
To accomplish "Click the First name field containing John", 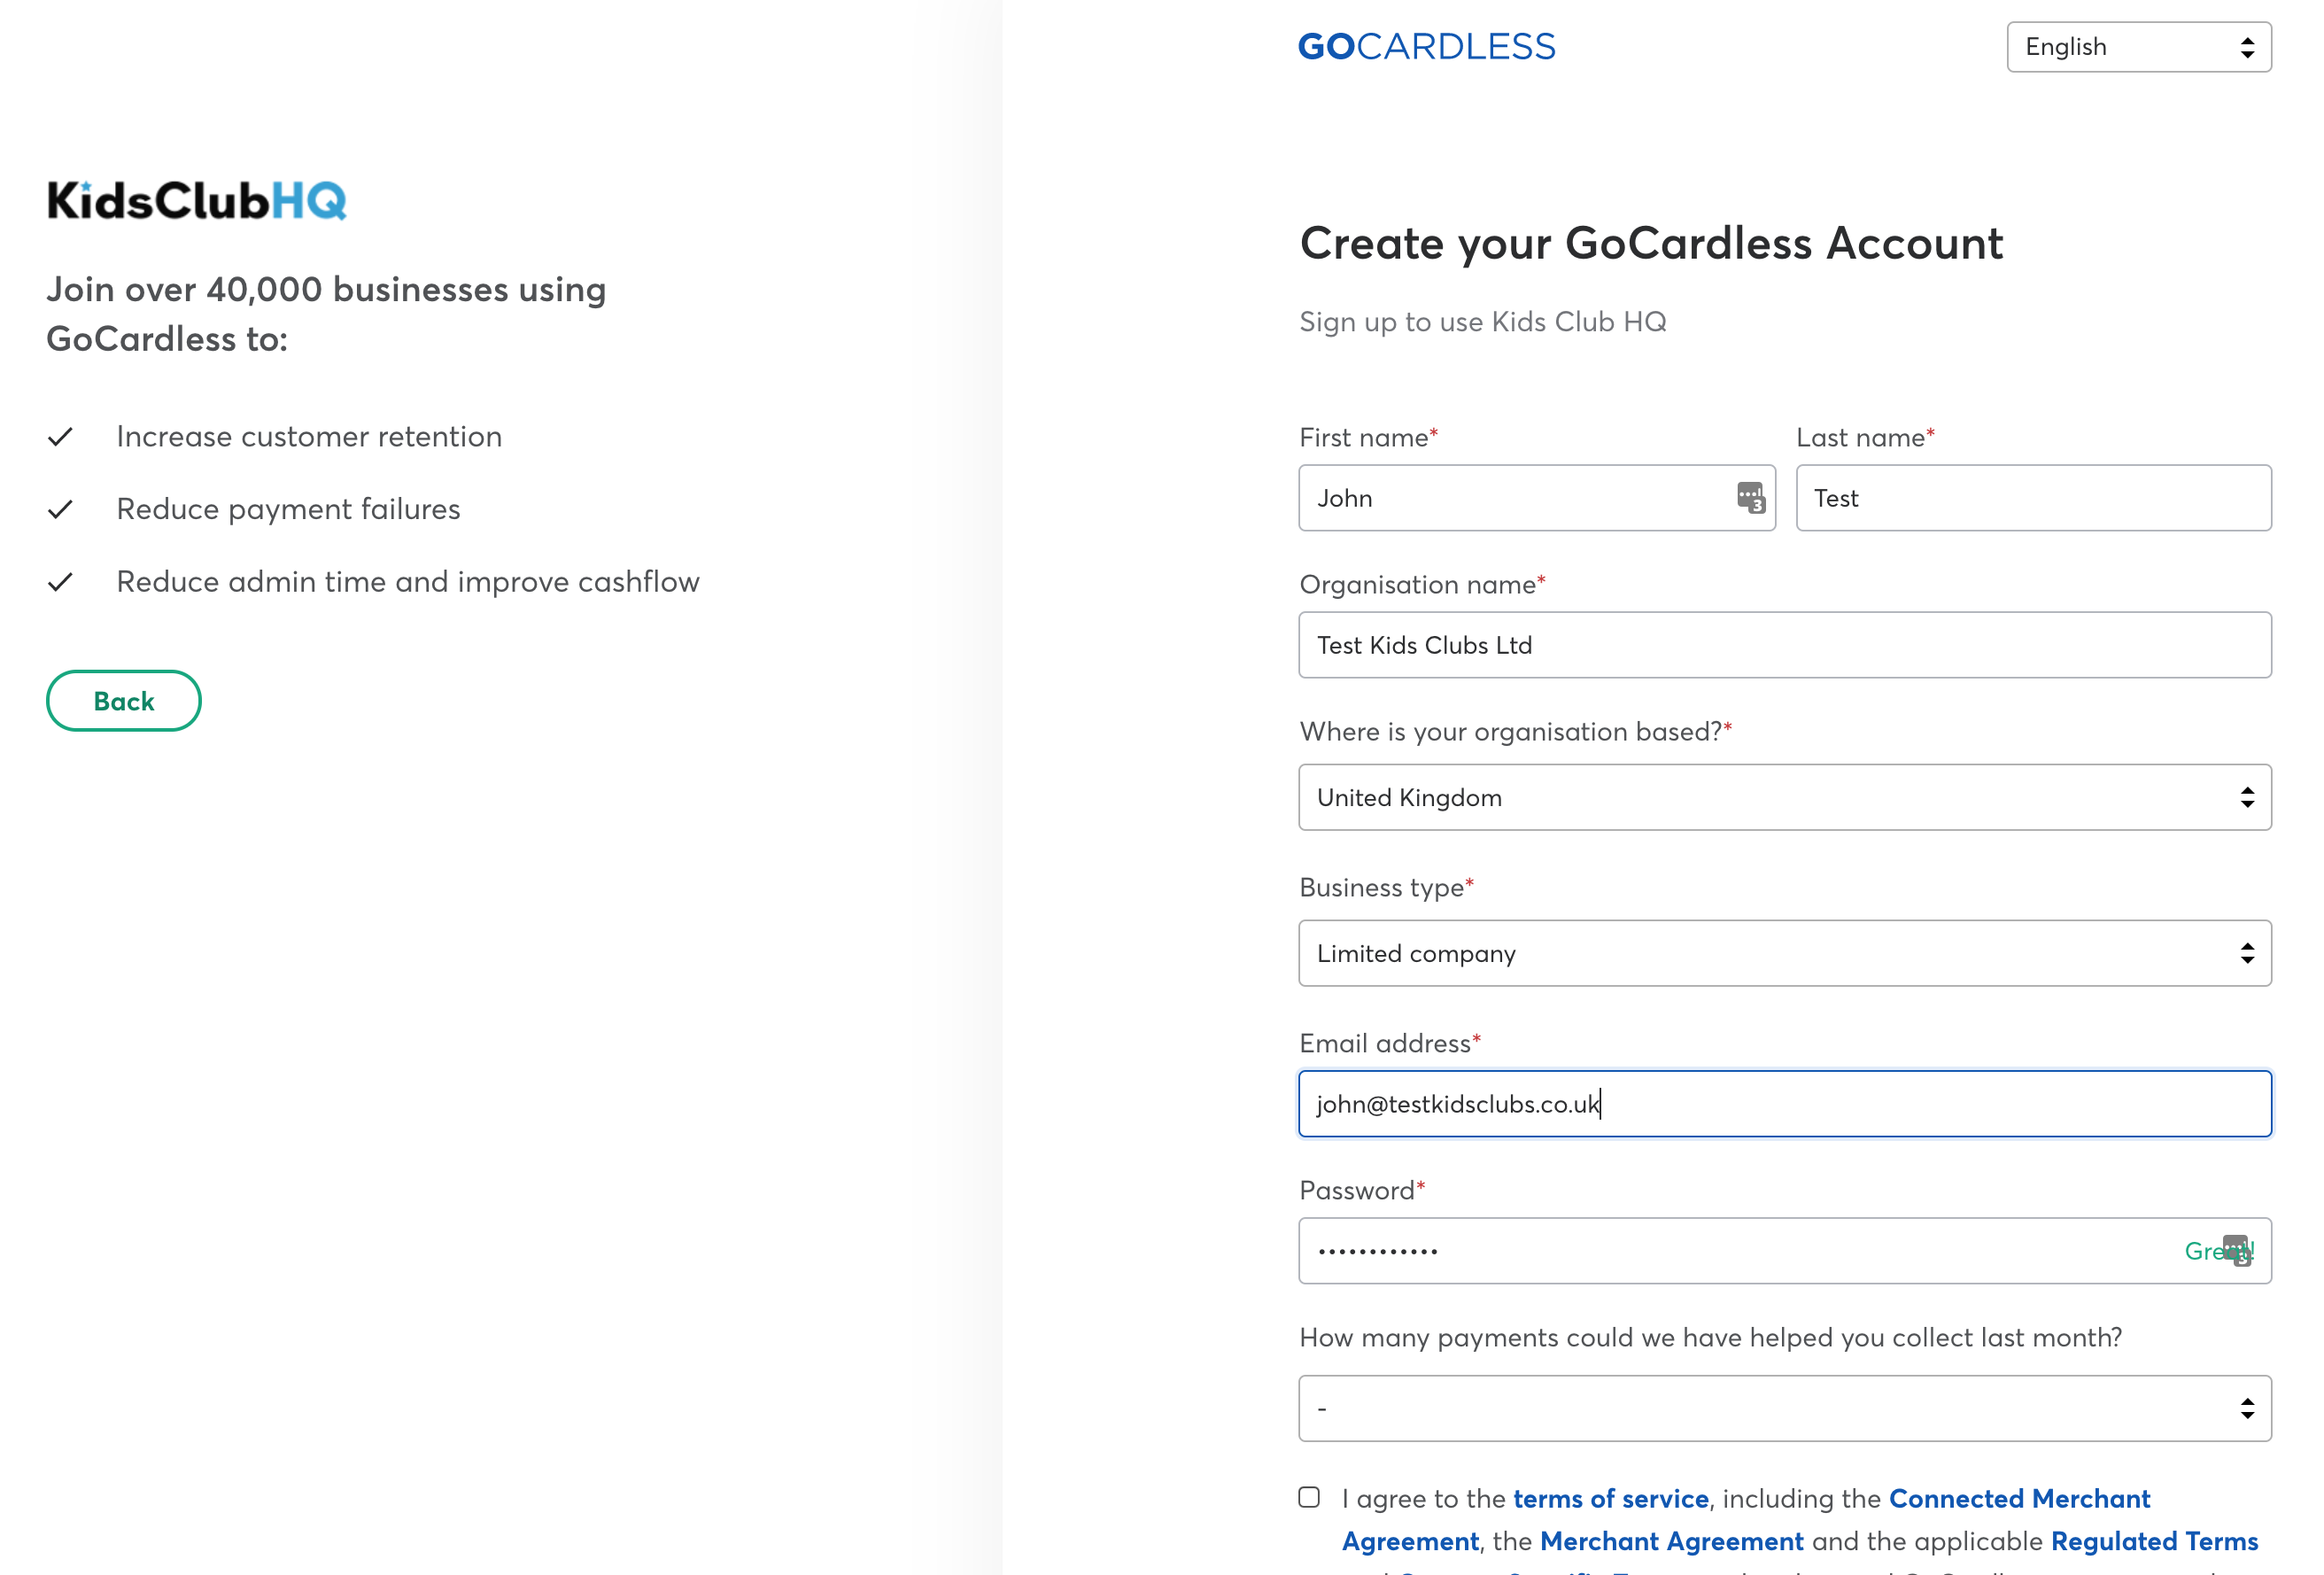I will (x=1537, y=498).
